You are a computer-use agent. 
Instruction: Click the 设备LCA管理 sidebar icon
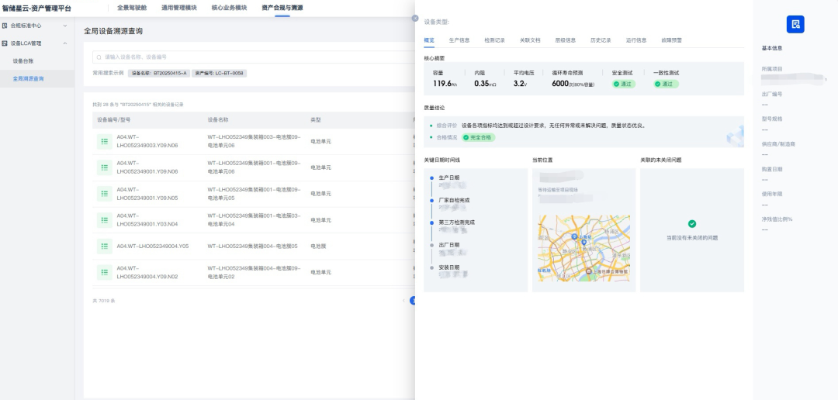pos(5,43)
